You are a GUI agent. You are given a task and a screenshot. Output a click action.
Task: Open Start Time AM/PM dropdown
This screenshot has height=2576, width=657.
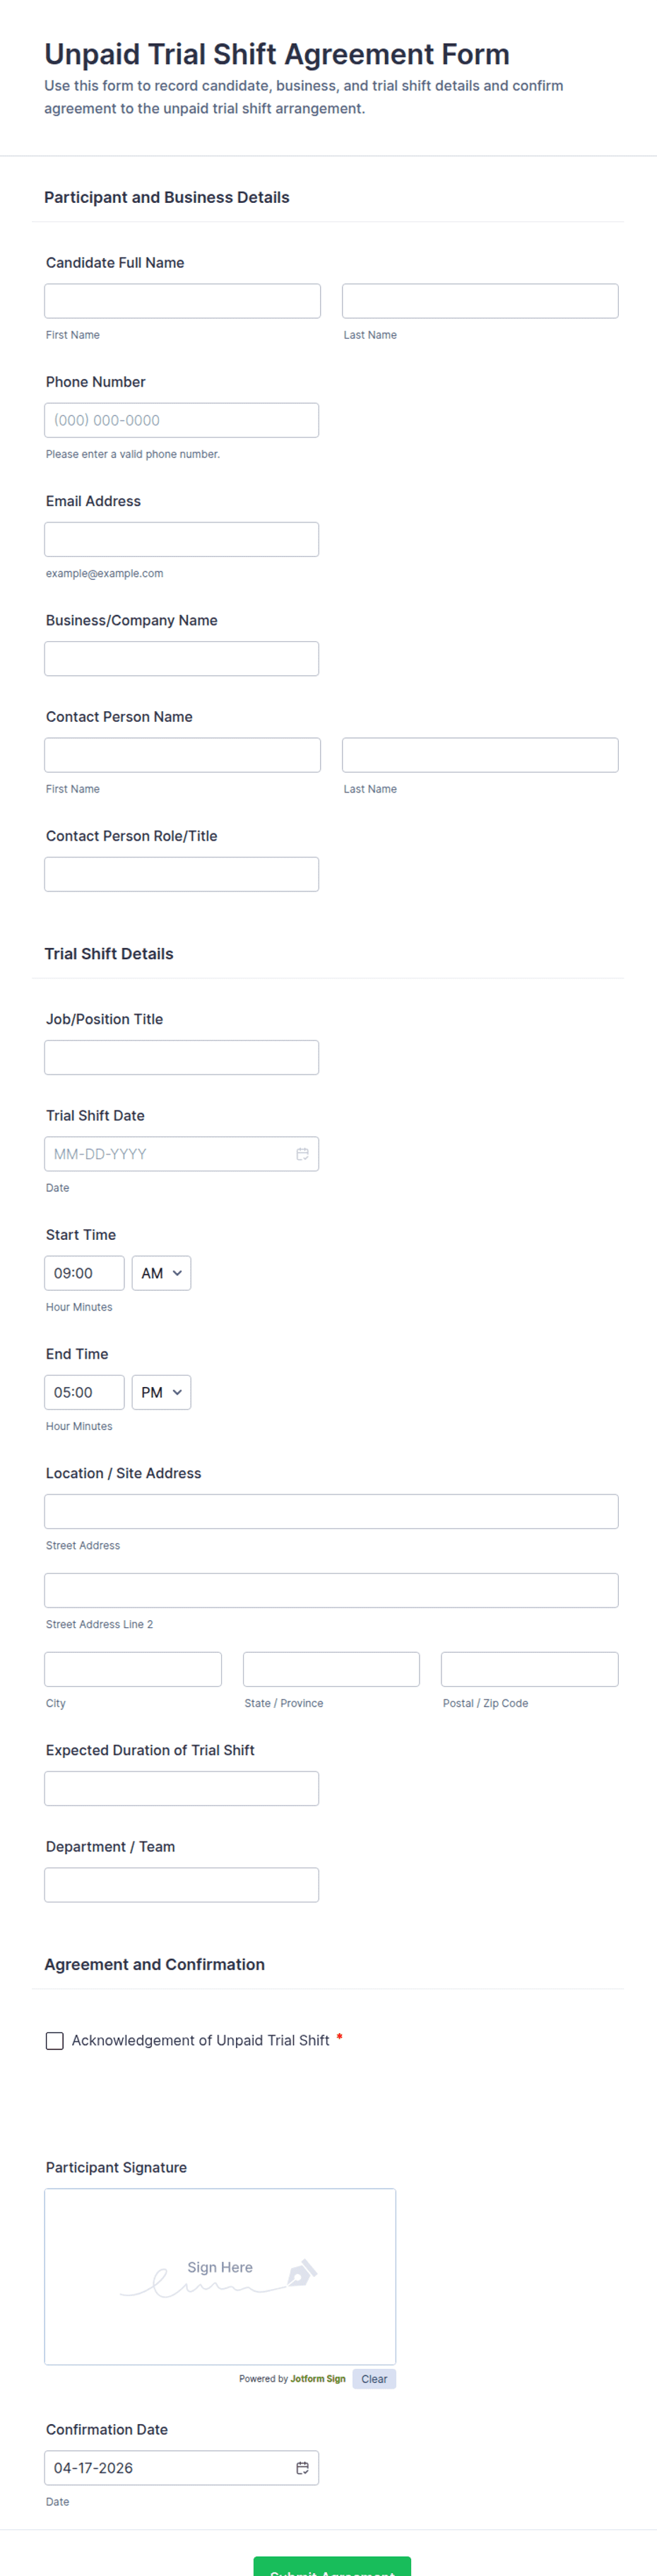(161, 1273)
